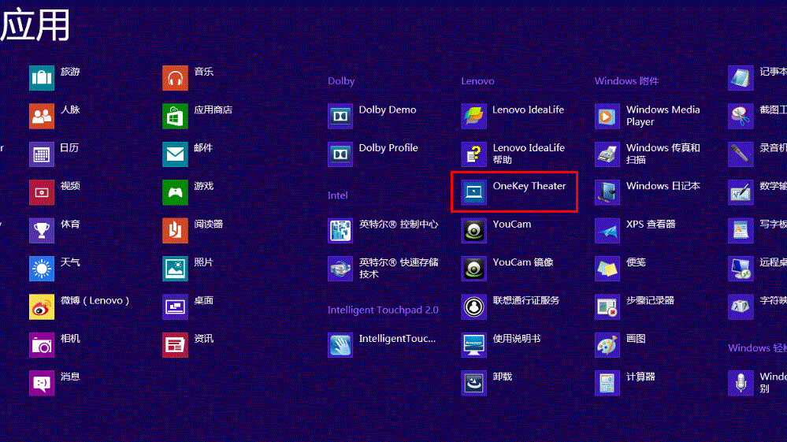This screenshot has height=442, width=787.
Task: Click the Lenovo group header
Action: [478, 81]
